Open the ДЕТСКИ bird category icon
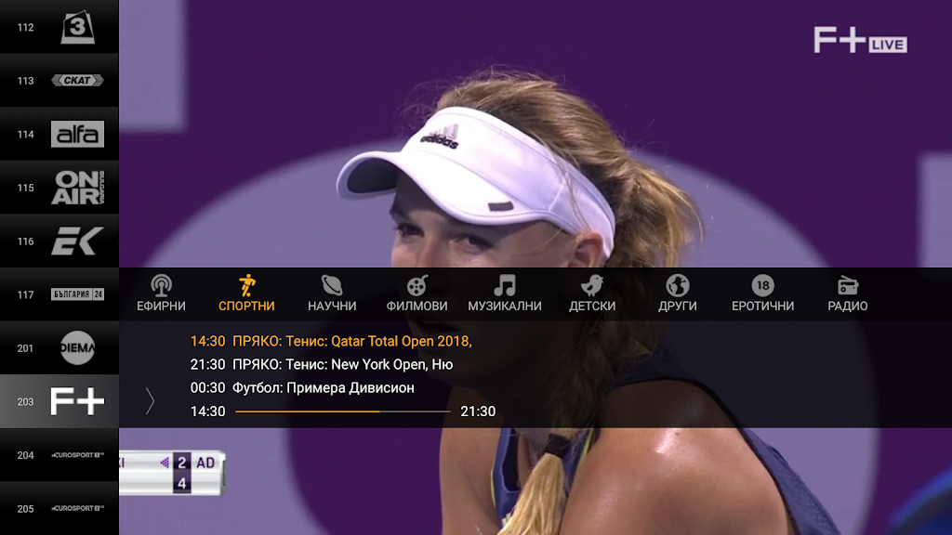 [x=592, y=294]
